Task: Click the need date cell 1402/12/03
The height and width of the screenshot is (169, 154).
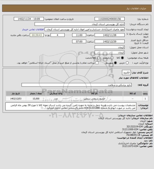Action: [16, 99]
